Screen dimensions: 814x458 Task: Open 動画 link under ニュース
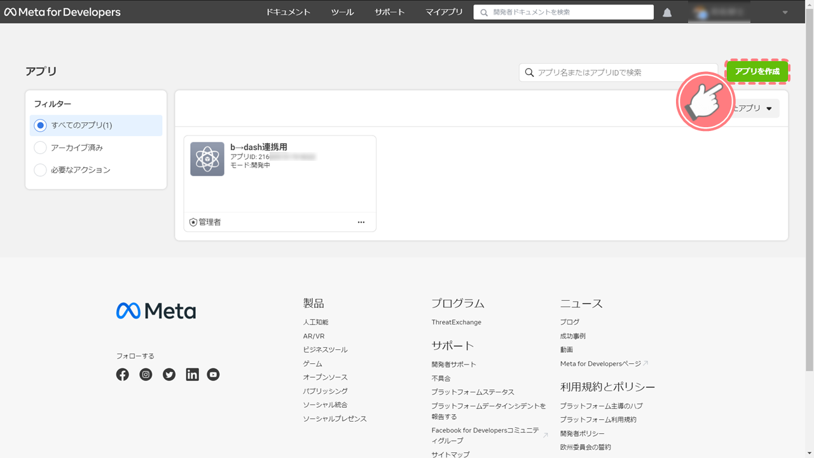click(567, 350)
